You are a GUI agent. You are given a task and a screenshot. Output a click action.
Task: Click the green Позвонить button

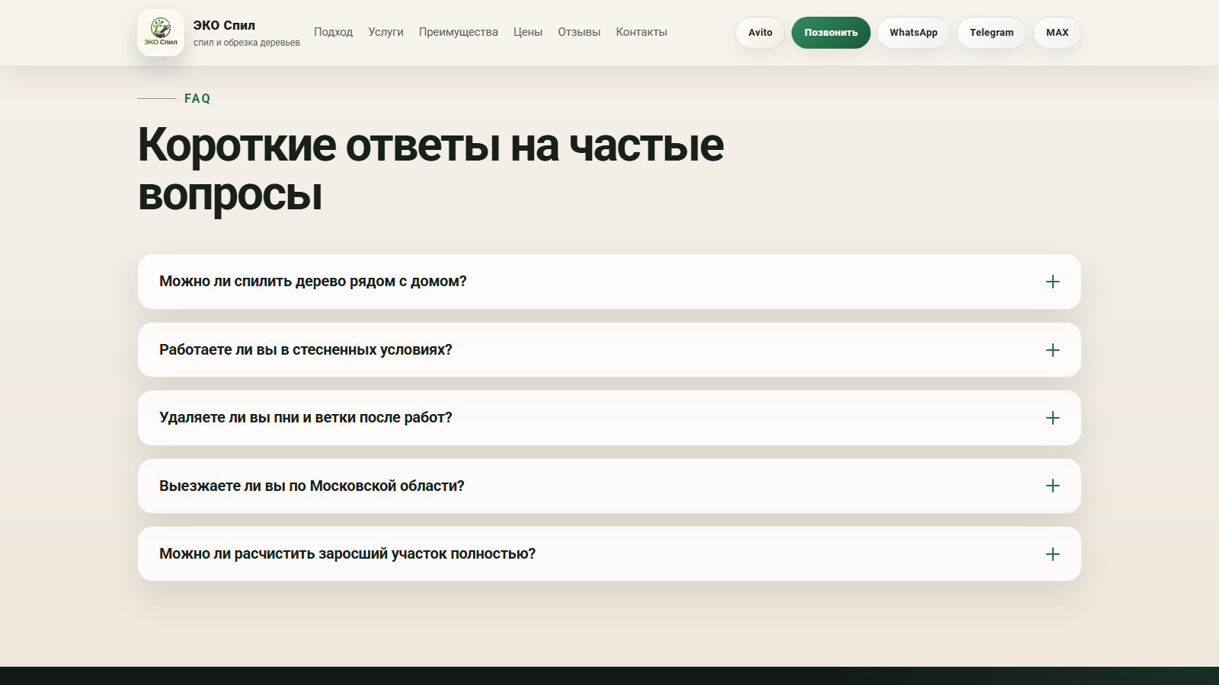pos(831,33)
